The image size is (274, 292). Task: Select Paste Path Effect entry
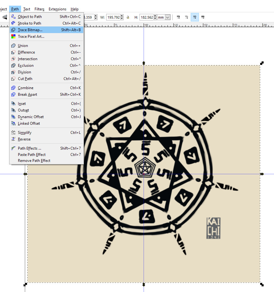point(47,155)
